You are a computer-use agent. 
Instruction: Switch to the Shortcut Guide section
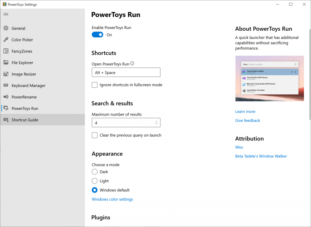tap(25, 120)
